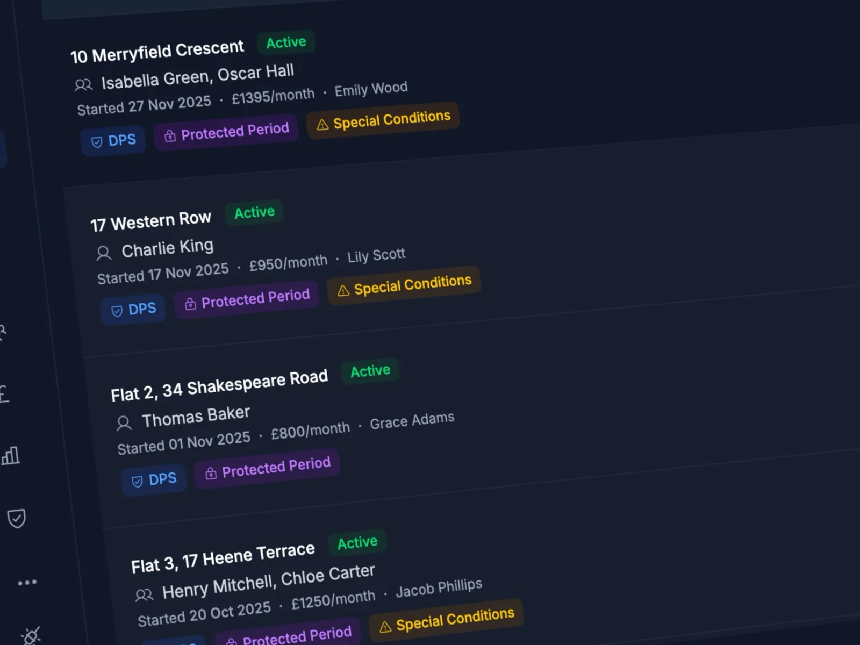860x645 pixels.
Task: Click Special Conditions badge for 10 Merryfield Crescent
Action: click(x=383, y=120)
